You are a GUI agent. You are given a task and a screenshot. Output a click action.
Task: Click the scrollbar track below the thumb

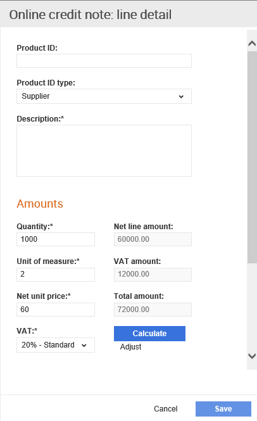[252, 306]
